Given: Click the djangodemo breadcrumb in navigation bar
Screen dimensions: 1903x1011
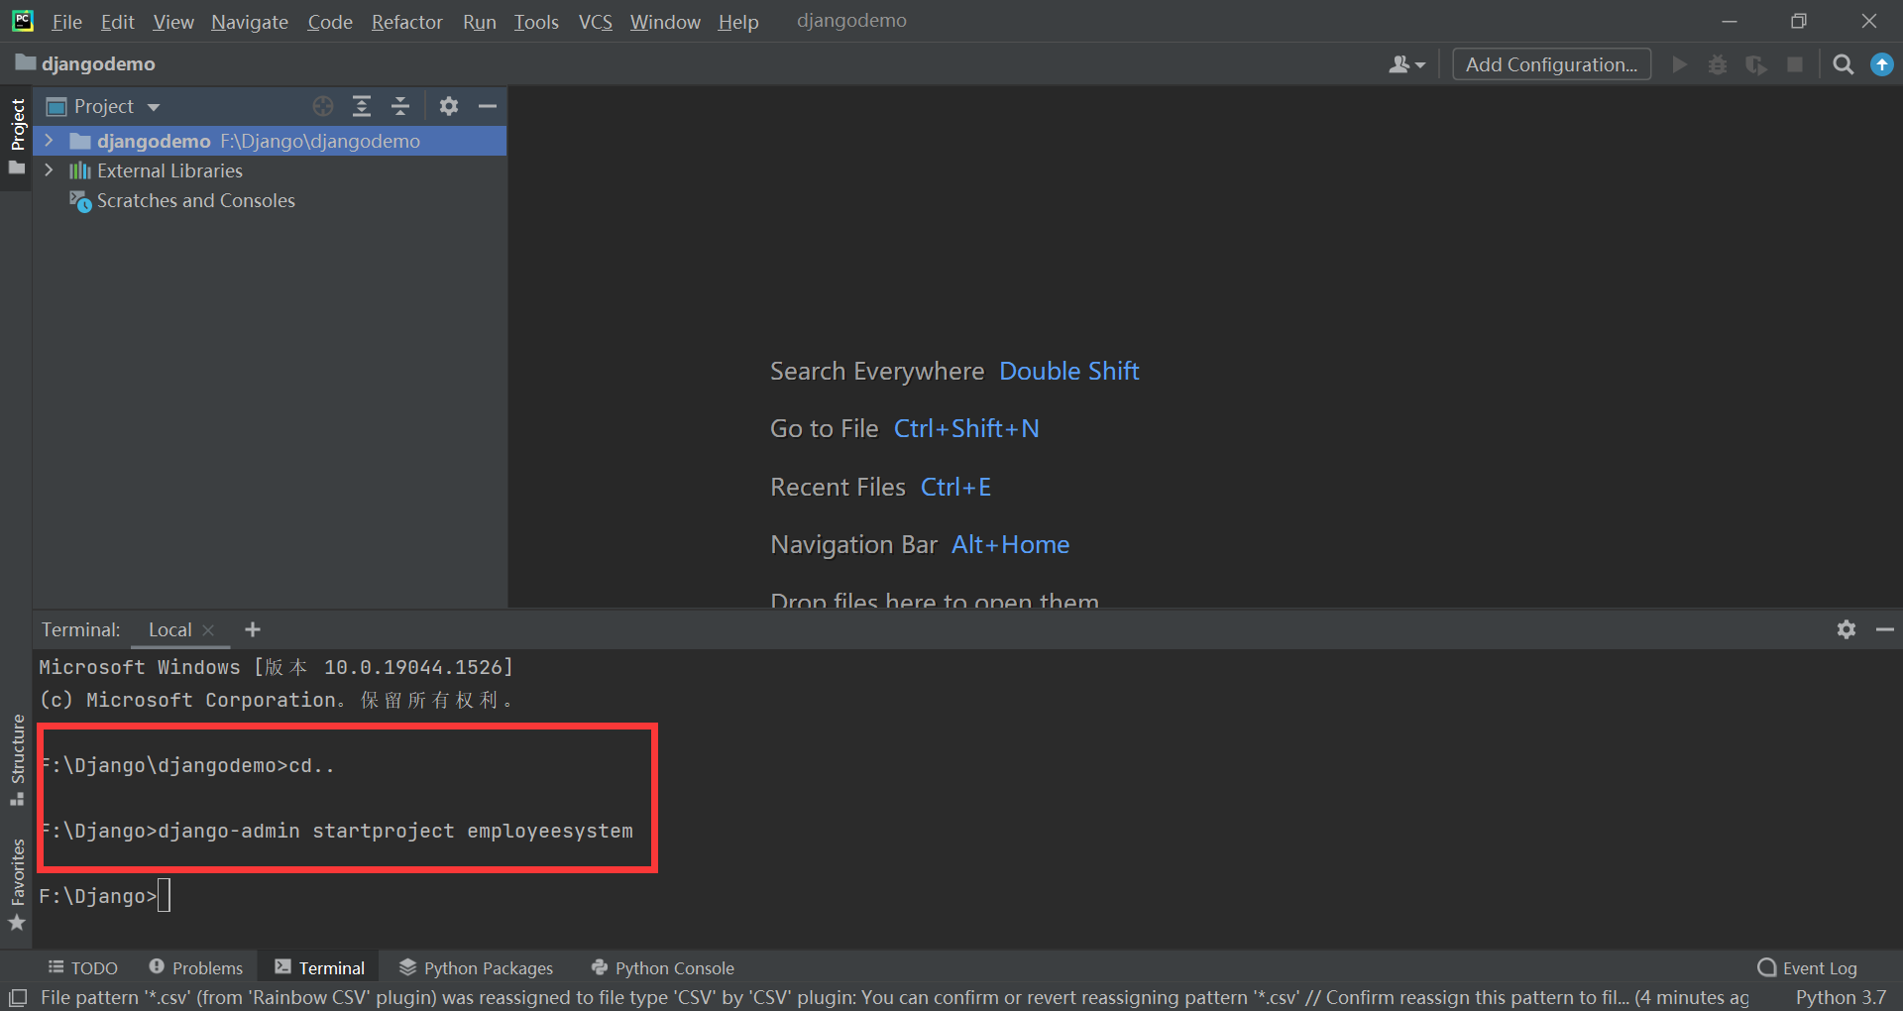Looking at the screenshot, I should 86,64.
